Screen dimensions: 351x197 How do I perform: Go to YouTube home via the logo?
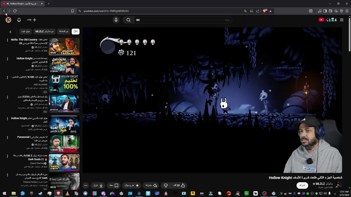[x=328, y=20]
